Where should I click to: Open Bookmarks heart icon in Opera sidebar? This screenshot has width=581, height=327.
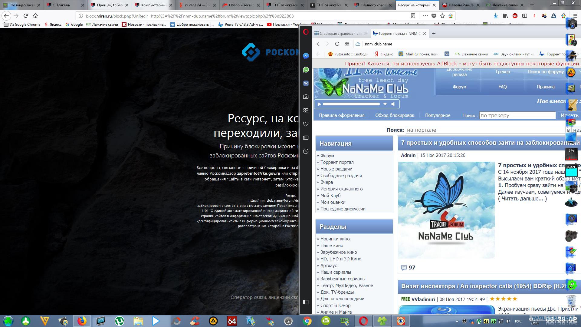click(x=306, y=124)
